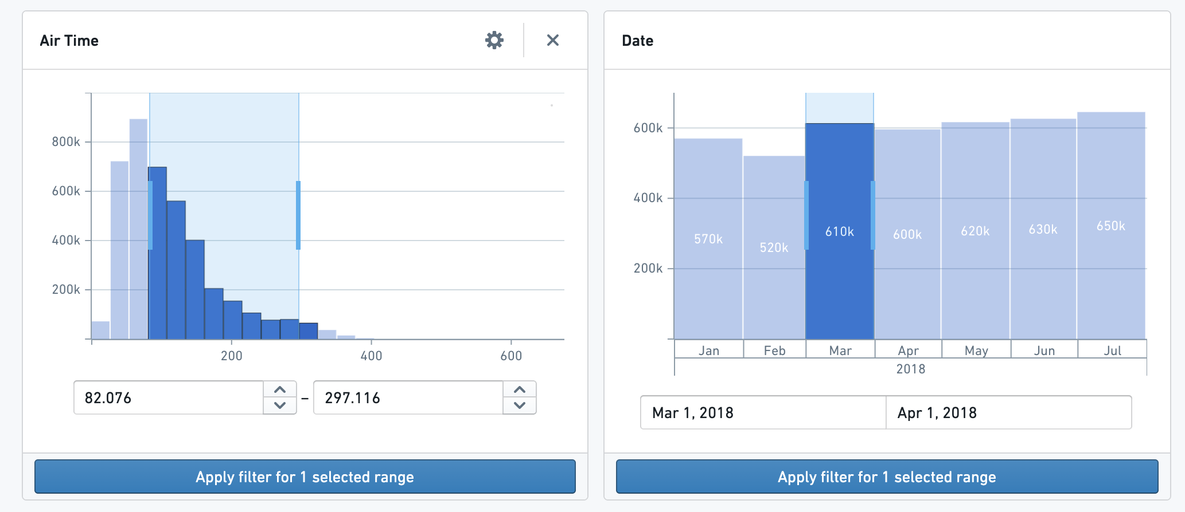Image resolution: width=1185 pixels, height=512 pixels.
Task: Select the January 570k bar
Action: coord(708,239)
